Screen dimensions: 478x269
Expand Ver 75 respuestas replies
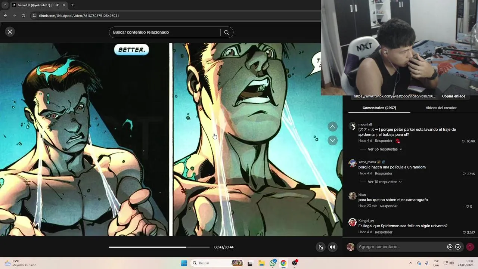click(385, 182)
